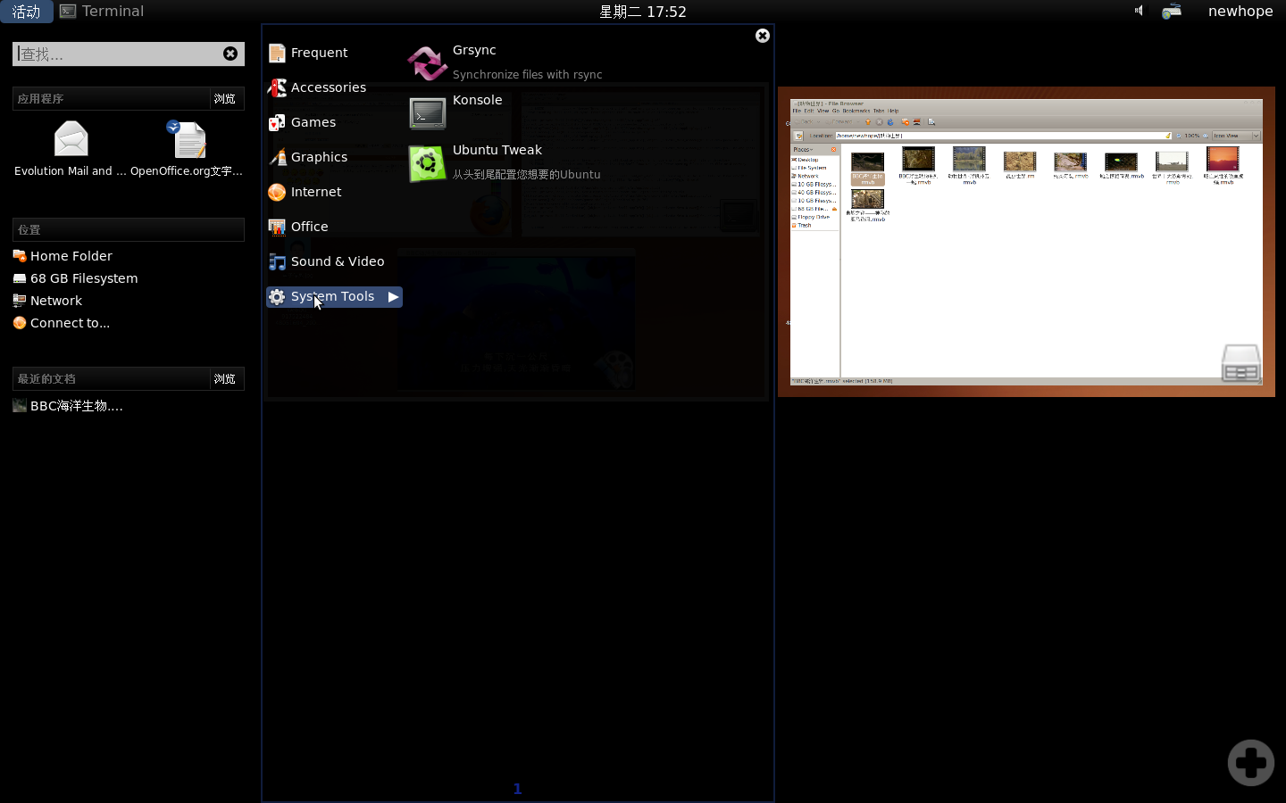Click workspace number 1 indicator

point(517,789)
